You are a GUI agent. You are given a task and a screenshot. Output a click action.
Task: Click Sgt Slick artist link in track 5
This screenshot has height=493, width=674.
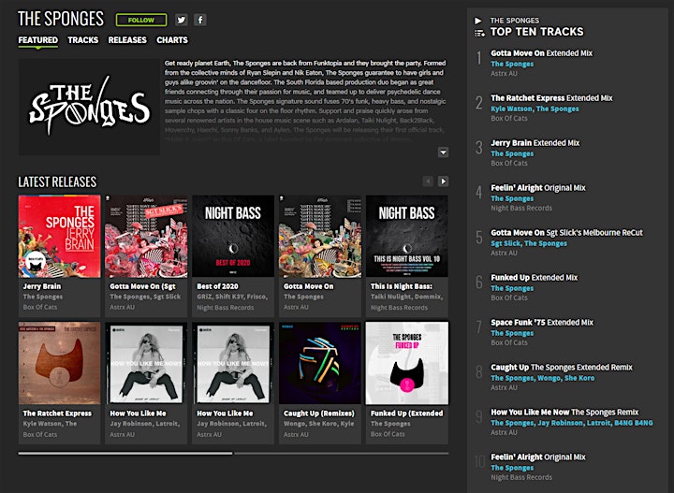[505, 243]
